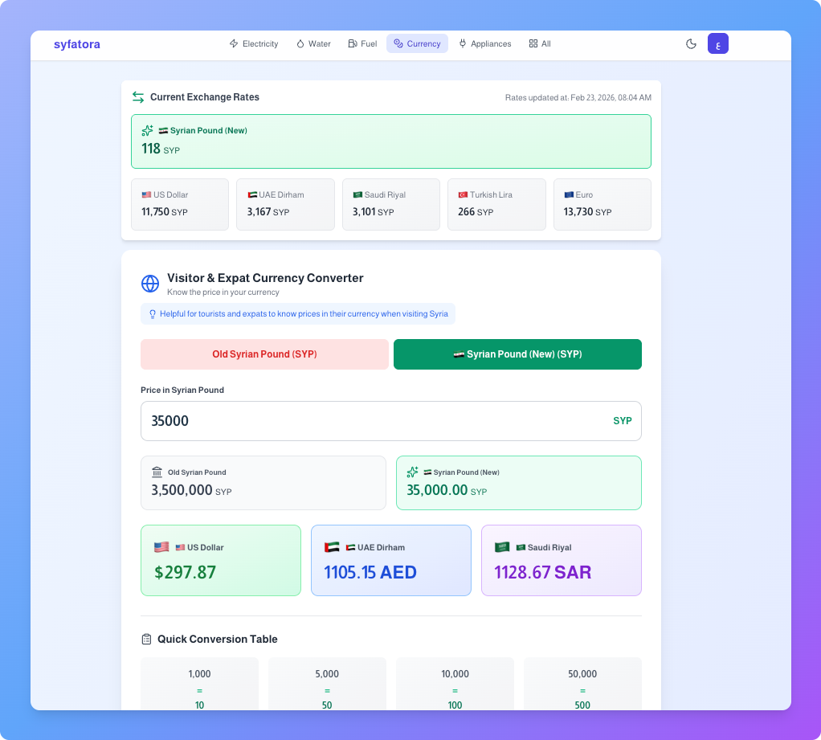Click the US Dollar rate card
The image size is (821, 740).
180,204
